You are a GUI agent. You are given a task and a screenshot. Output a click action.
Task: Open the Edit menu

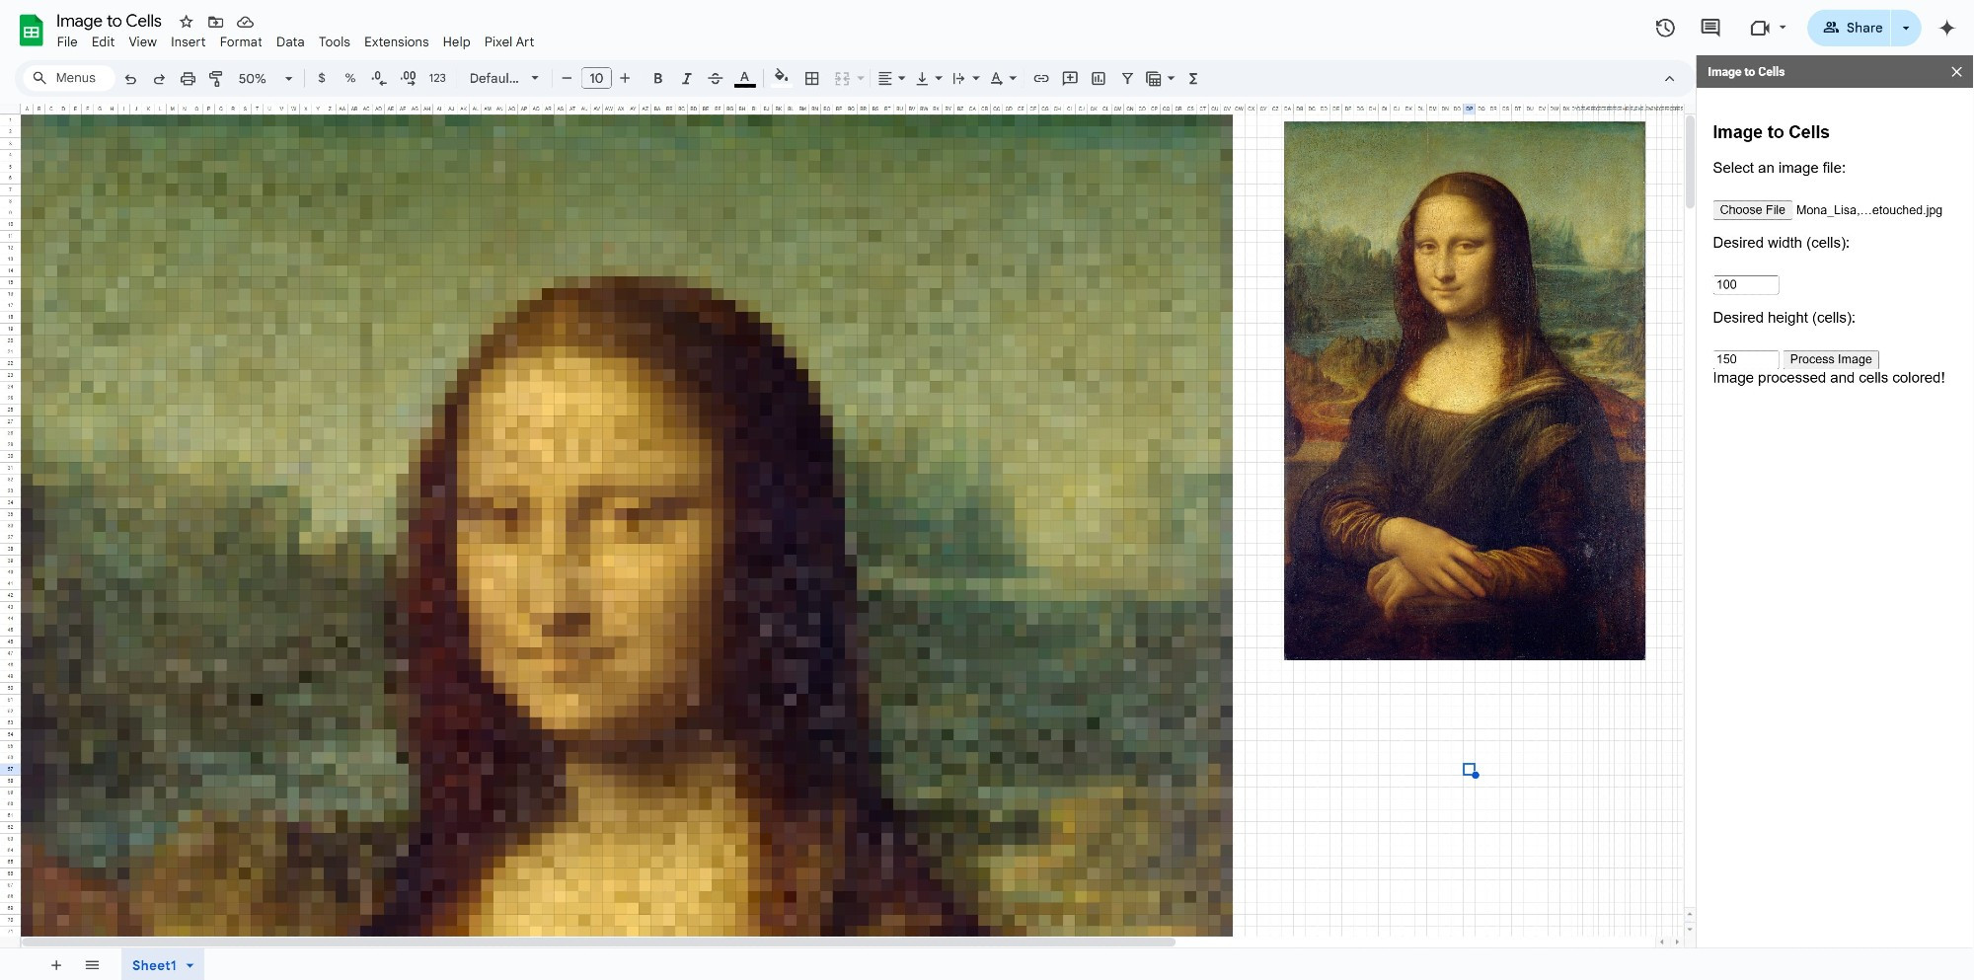pos(103,41)
